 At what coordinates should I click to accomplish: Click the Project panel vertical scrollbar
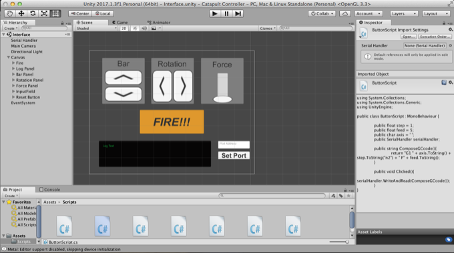point(352,220)
